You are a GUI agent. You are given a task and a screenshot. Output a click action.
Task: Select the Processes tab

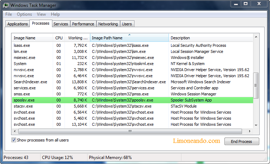coord(41,23)
